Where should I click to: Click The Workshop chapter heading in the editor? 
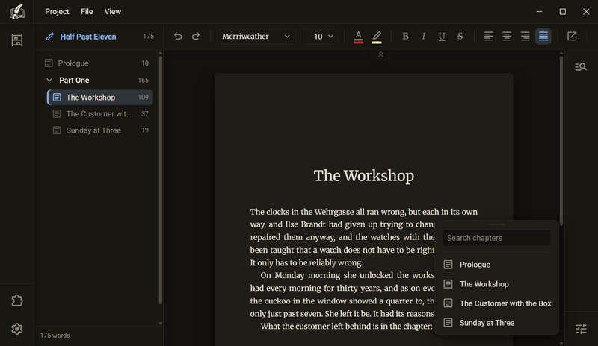363,176
